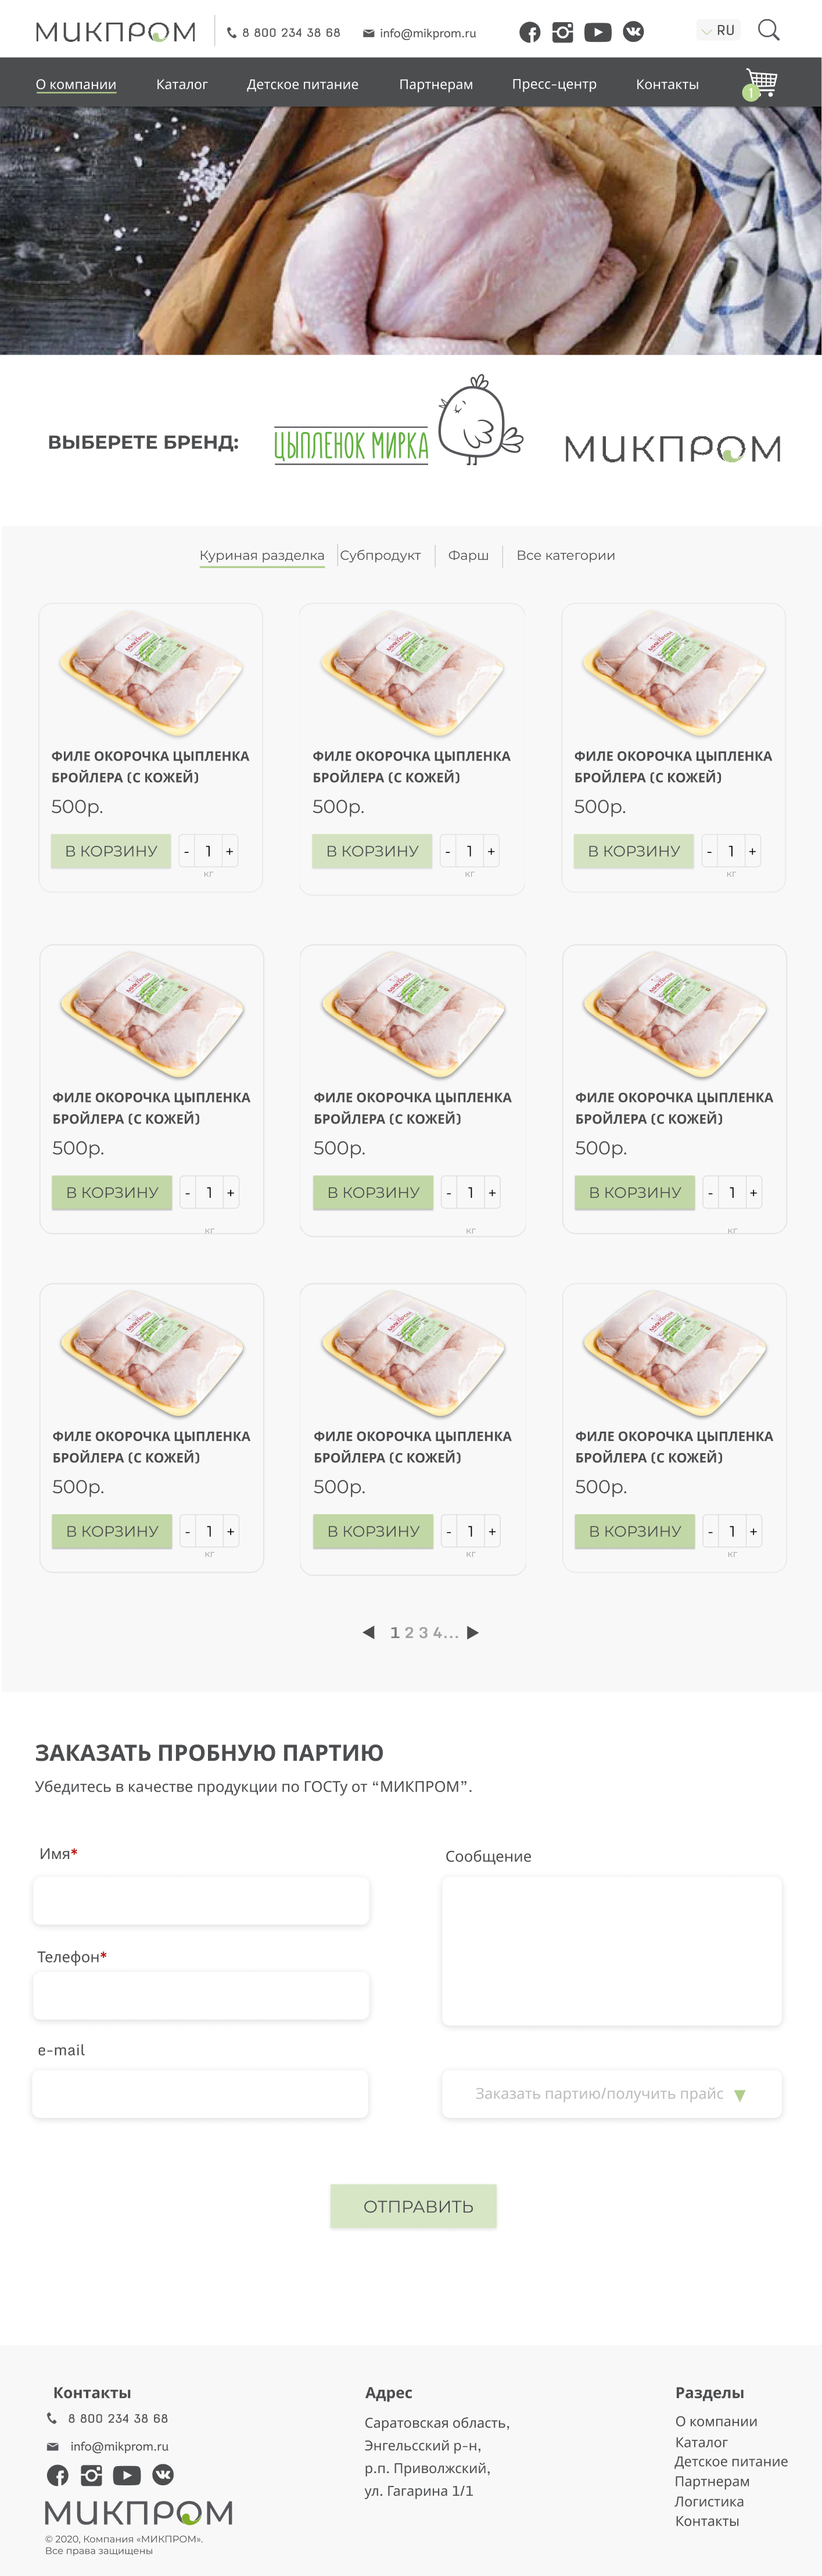The image size is (822, 2576).
Task: Click the 'Имя' input field
Action: (201, 1901)
